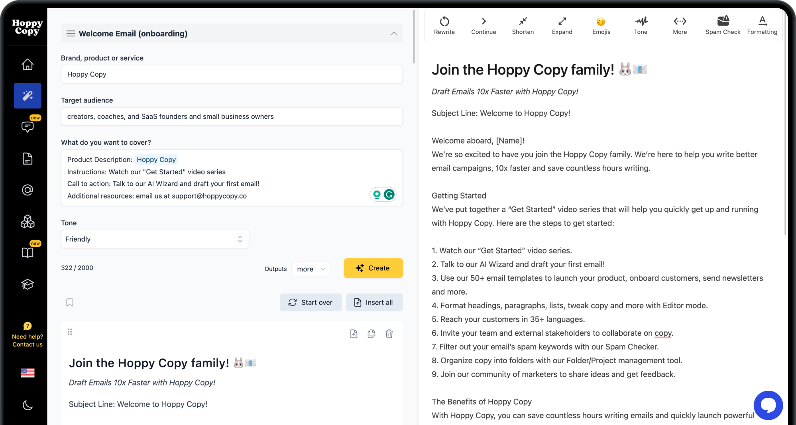Bookmark the generated output

pos(70,302)
